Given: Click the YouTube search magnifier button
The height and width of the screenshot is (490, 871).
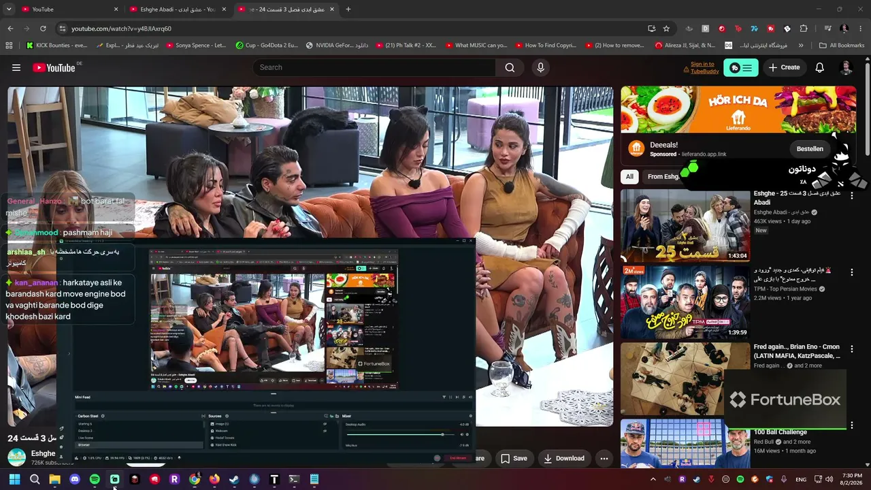Looking at the screenshot, I should [x=510, y=67].
